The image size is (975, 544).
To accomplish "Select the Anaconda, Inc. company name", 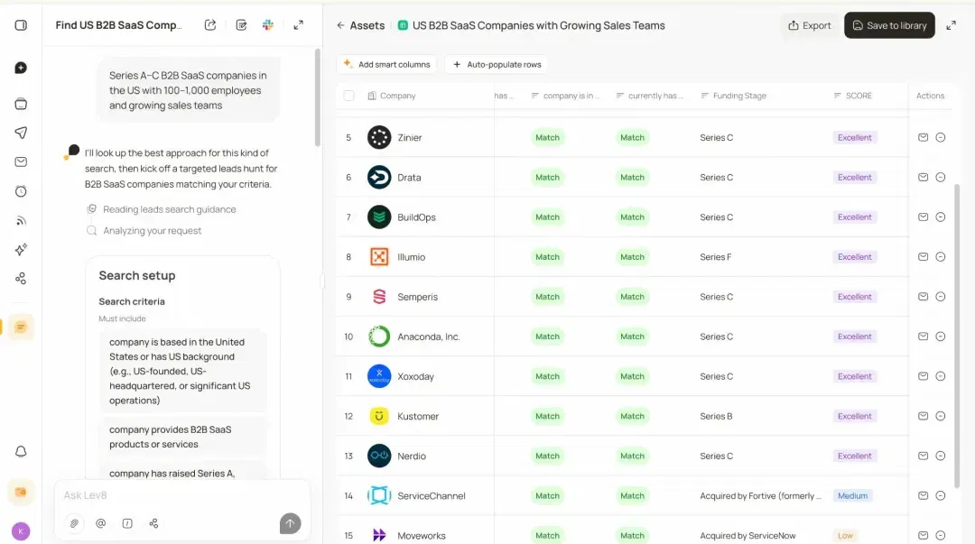I will coord(429,337).
